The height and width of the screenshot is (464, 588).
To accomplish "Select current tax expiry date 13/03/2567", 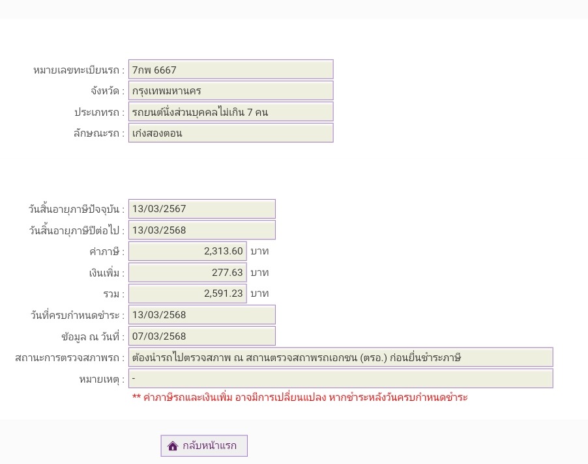I will tap(201, 209).
